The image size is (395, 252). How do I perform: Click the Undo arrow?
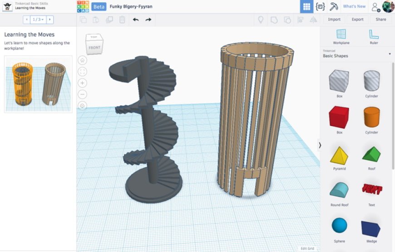[x=136, y=19]
